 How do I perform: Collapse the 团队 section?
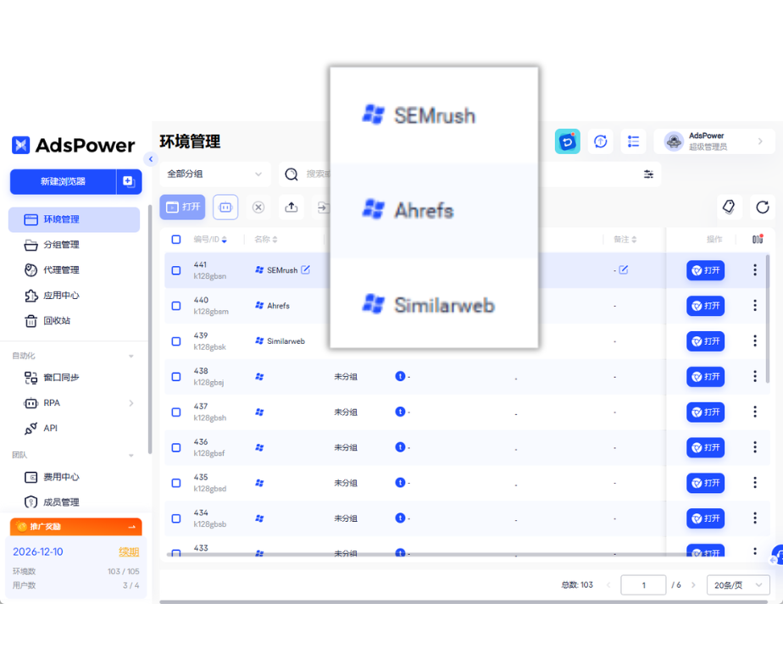click(130, 456)
